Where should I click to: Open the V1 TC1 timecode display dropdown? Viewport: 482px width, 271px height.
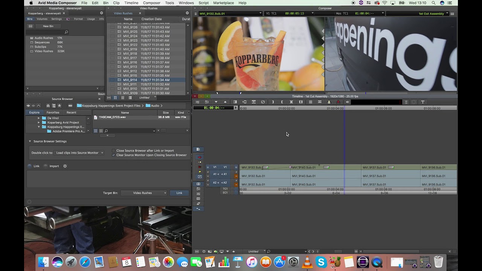(x=312, y=14)
